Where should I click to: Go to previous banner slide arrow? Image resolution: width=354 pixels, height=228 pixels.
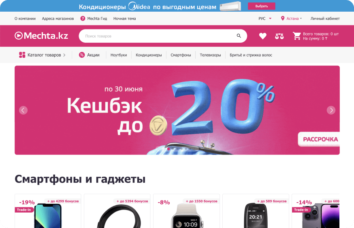click(23, 110)
